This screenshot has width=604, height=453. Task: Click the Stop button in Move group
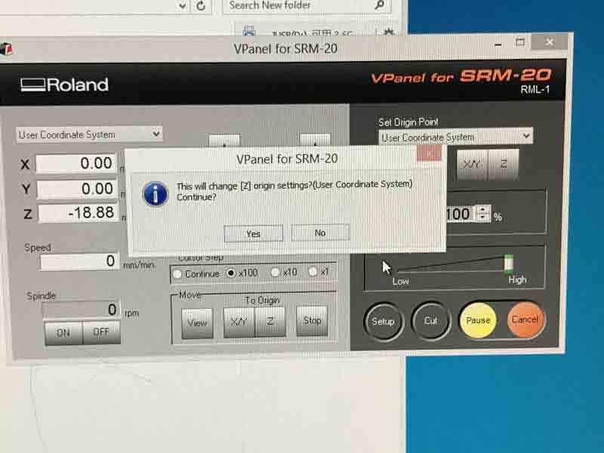coord(312,320)
